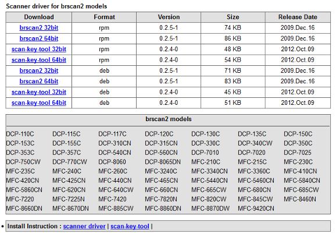This screenshot has height=233, width=336.
Task: Click the Release Date column header
Action: (298, 17)
